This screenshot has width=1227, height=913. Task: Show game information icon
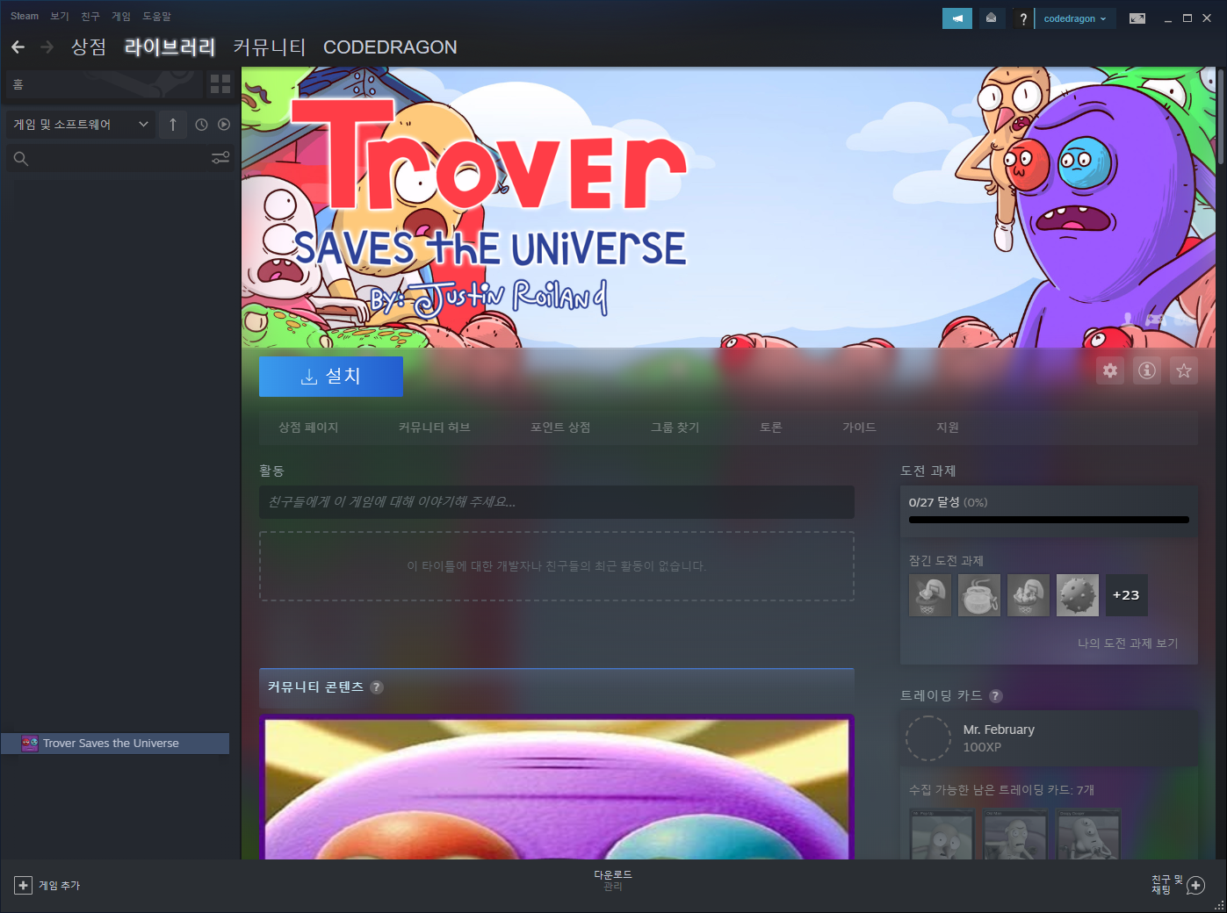1147,370
